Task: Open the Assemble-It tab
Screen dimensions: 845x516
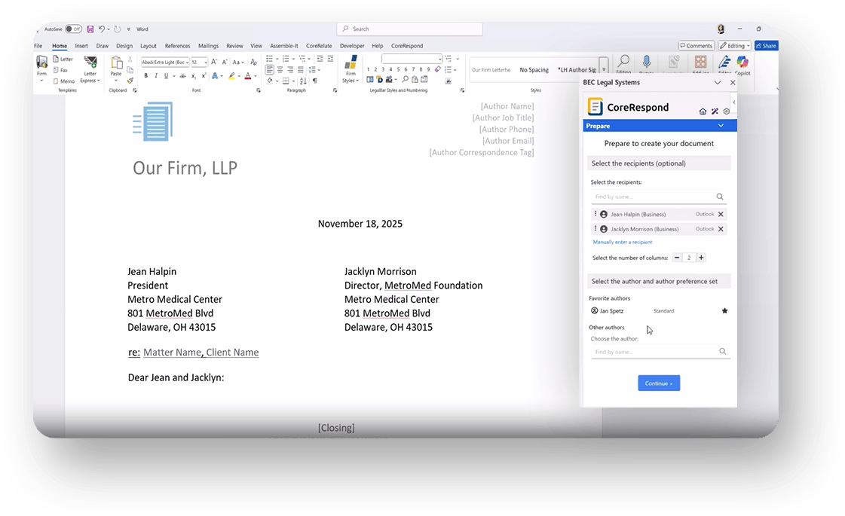Action: click(284, 46)
